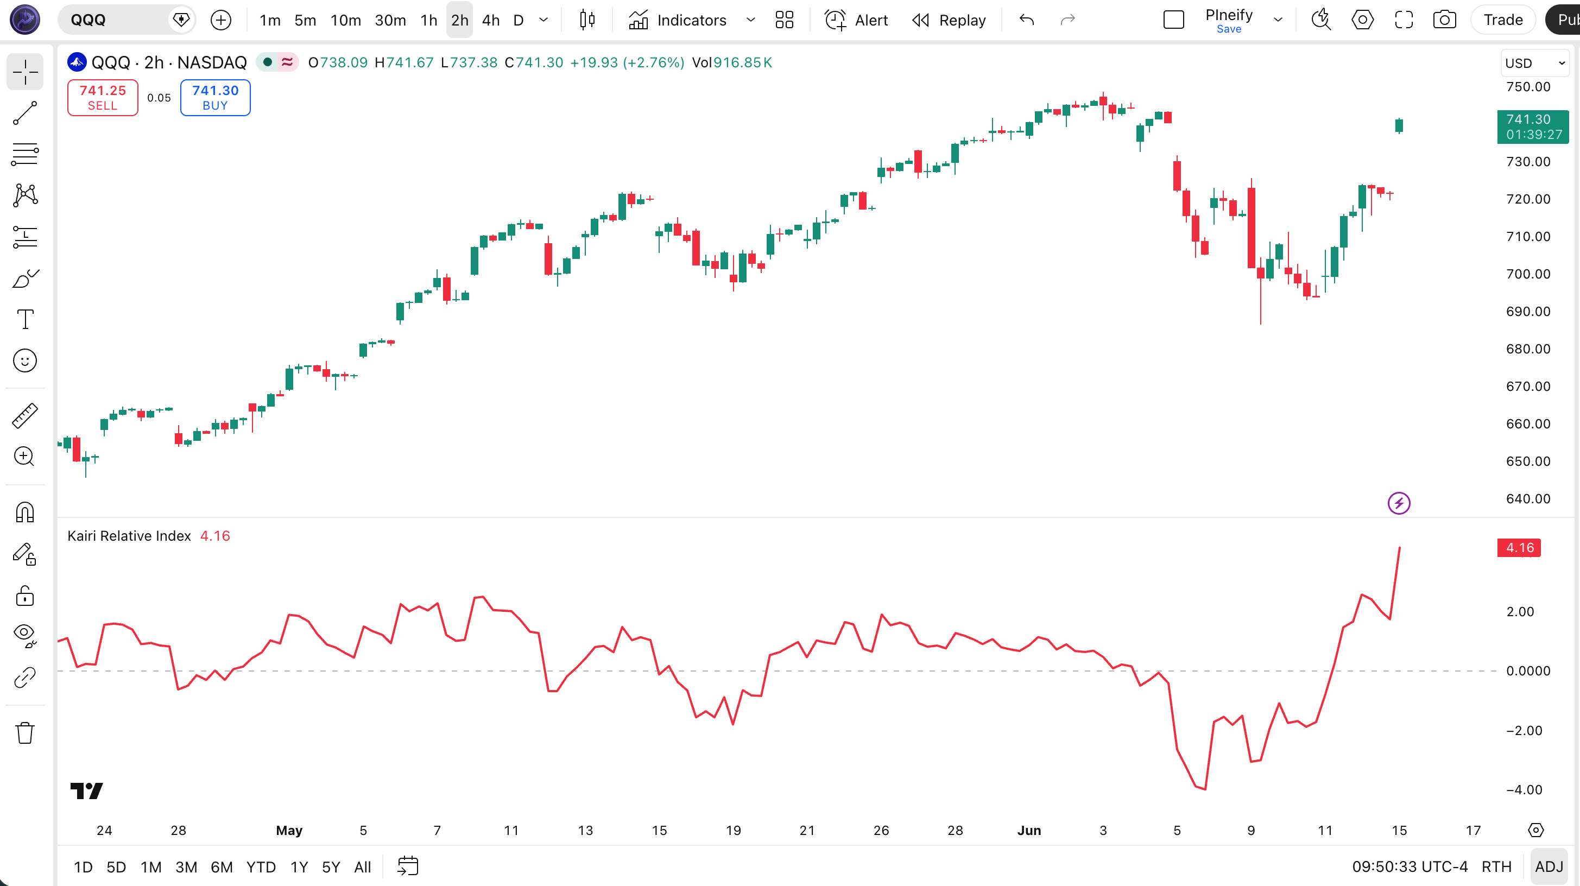Click the symbol favorite diamond icon in QQQ field
This screenshot has height=886, width=1580.
[x=181, y=20]
